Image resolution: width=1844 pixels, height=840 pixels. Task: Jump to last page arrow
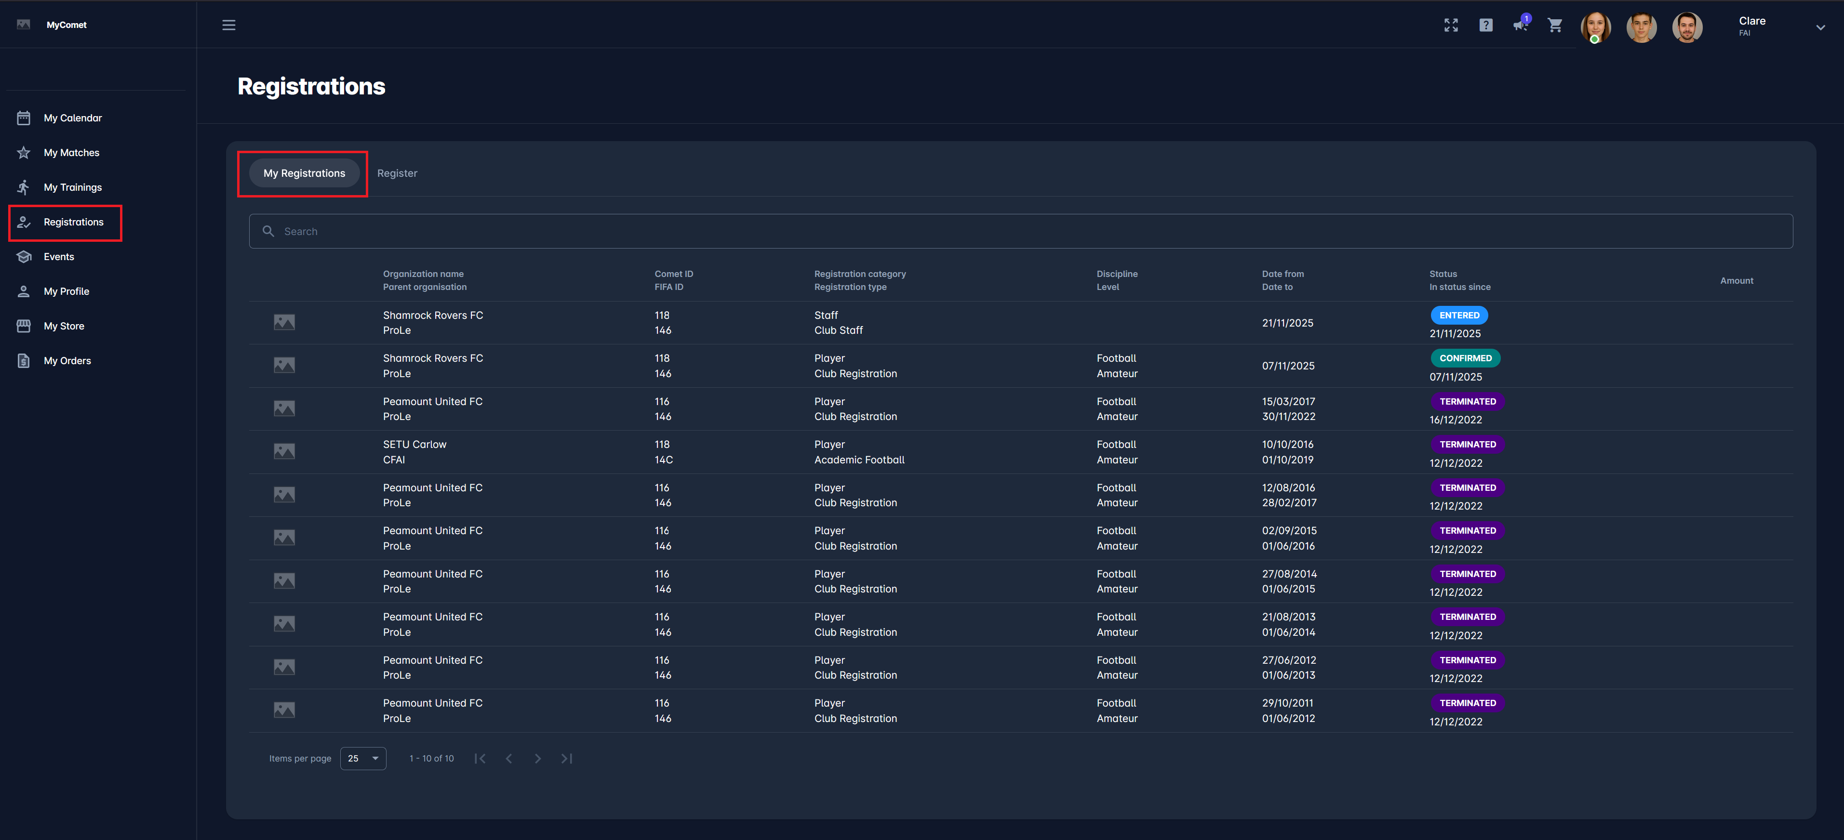566,759
